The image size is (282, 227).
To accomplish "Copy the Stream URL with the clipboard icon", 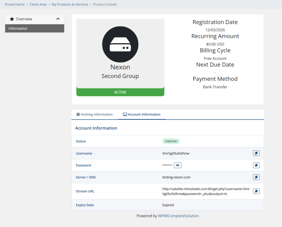I will click(256, 191).
